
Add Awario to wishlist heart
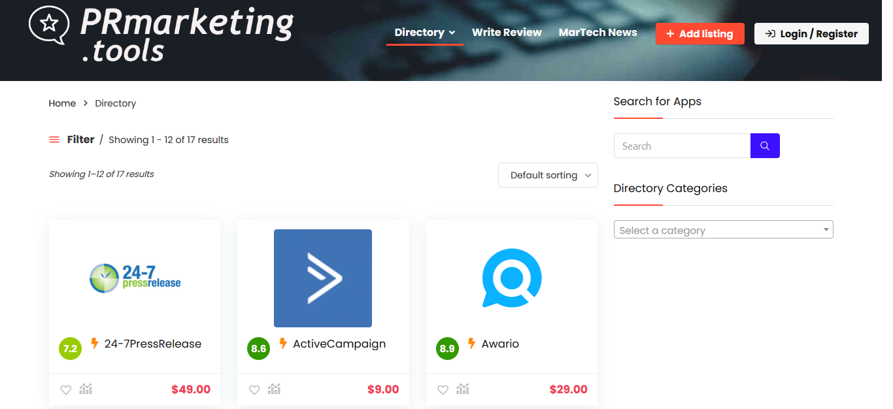[443, 389]
